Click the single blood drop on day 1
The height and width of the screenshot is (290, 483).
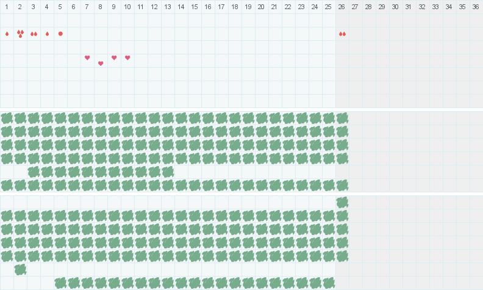pos(7,34)
